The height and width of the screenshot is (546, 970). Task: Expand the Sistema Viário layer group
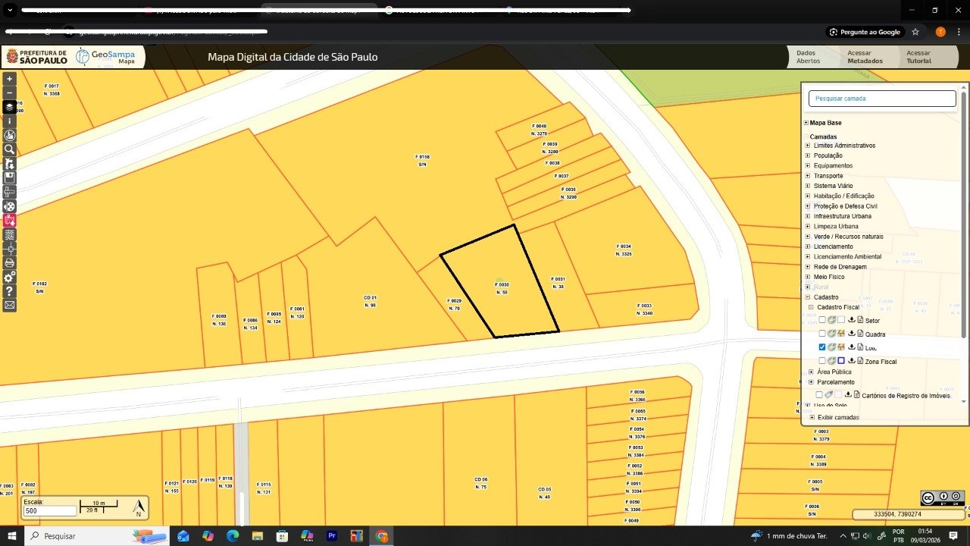click(x=808, y=186)
